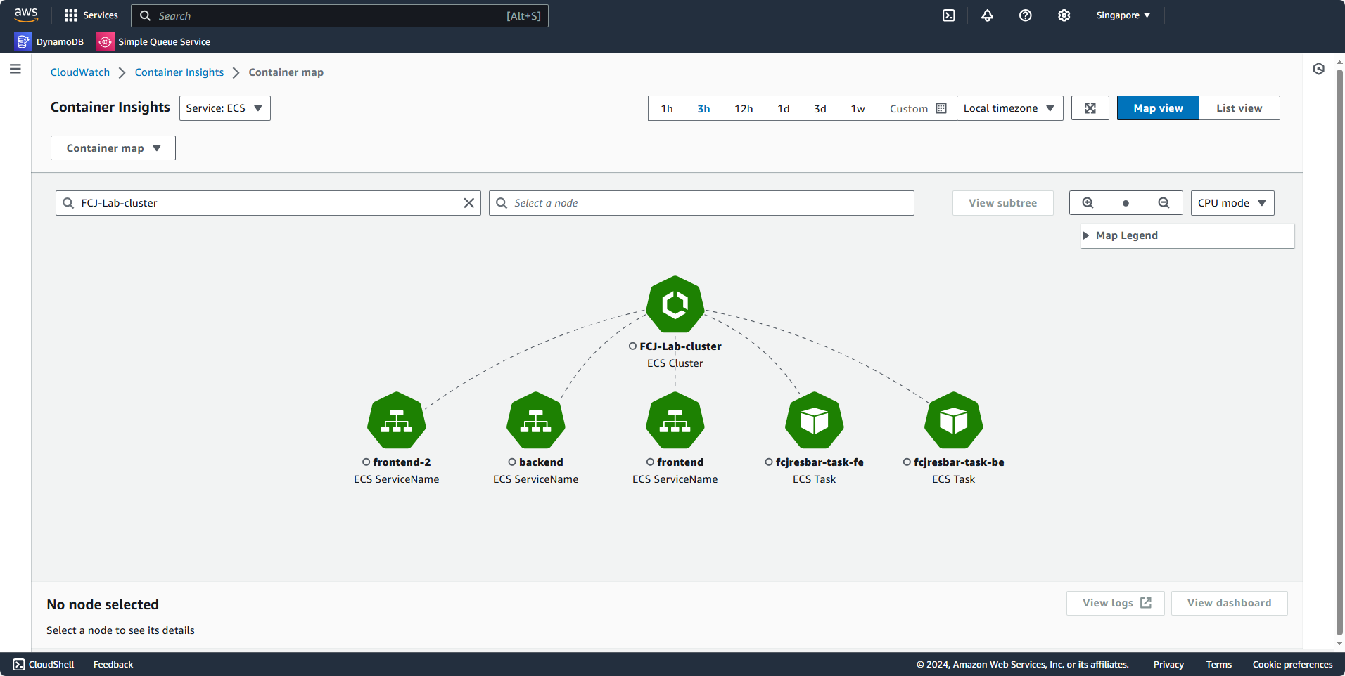This screenshot has width=1345, height=676.
Task: Open the CPU mode dropdown
Action: click(x=1232, y=203)
